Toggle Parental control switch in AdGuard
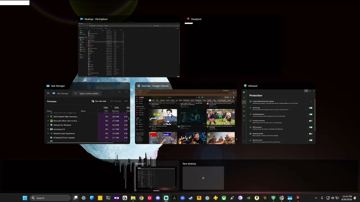360x202 pixels. (310, 140)
